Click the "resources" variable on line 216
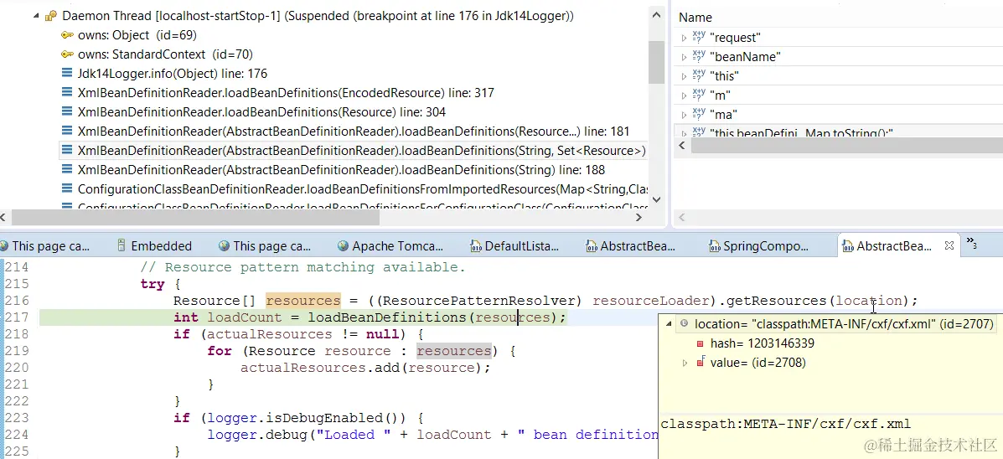 point(303,301)
